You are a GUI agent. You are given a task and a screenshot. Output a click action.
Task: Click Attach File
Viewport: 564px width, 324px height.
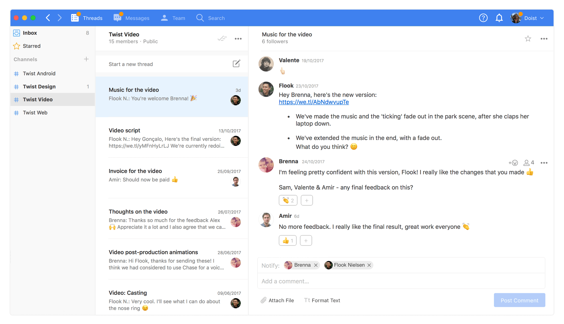point(277,300)
